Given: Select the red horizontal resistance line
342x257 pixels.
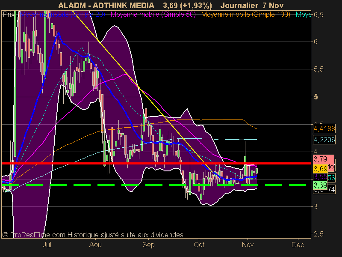Looking at the screenshot, I should [156, 163].
